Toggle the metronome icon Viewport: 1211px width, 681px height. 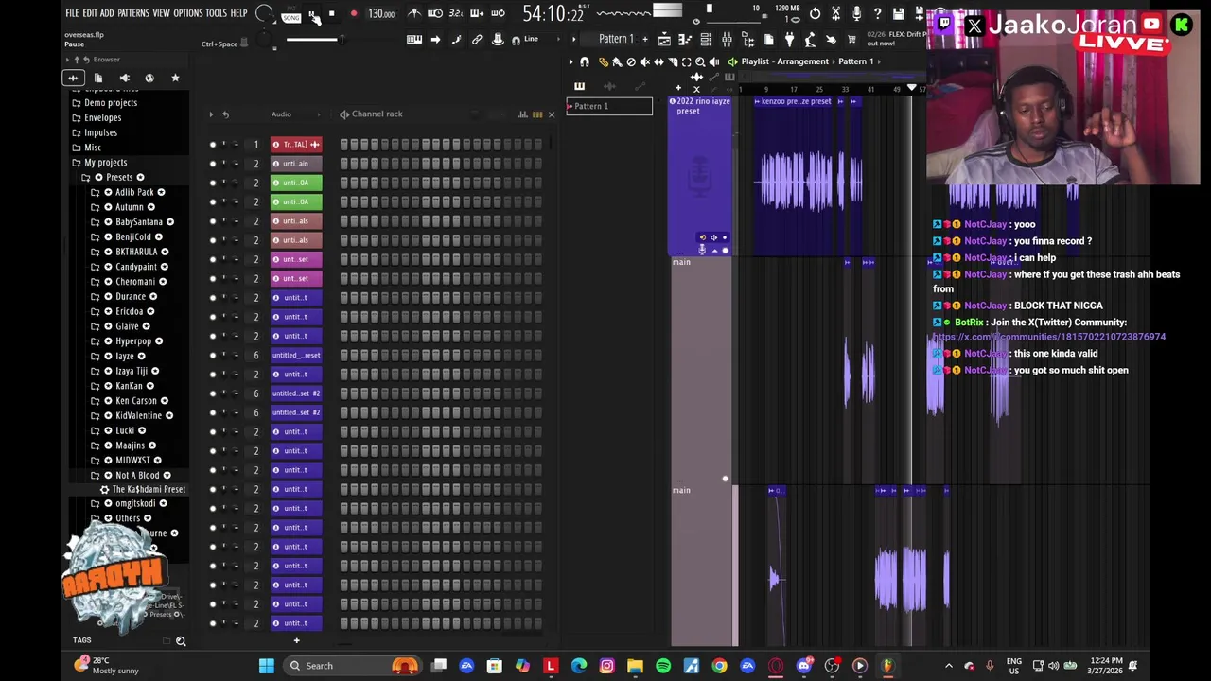tap(414, 14)
